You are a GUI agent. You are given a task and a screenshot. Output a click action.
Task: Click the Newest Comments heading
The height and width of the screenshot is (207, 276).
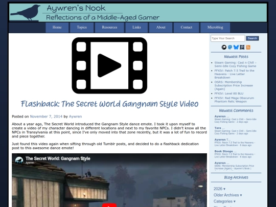pyautogui.click(x=236, y=110)
